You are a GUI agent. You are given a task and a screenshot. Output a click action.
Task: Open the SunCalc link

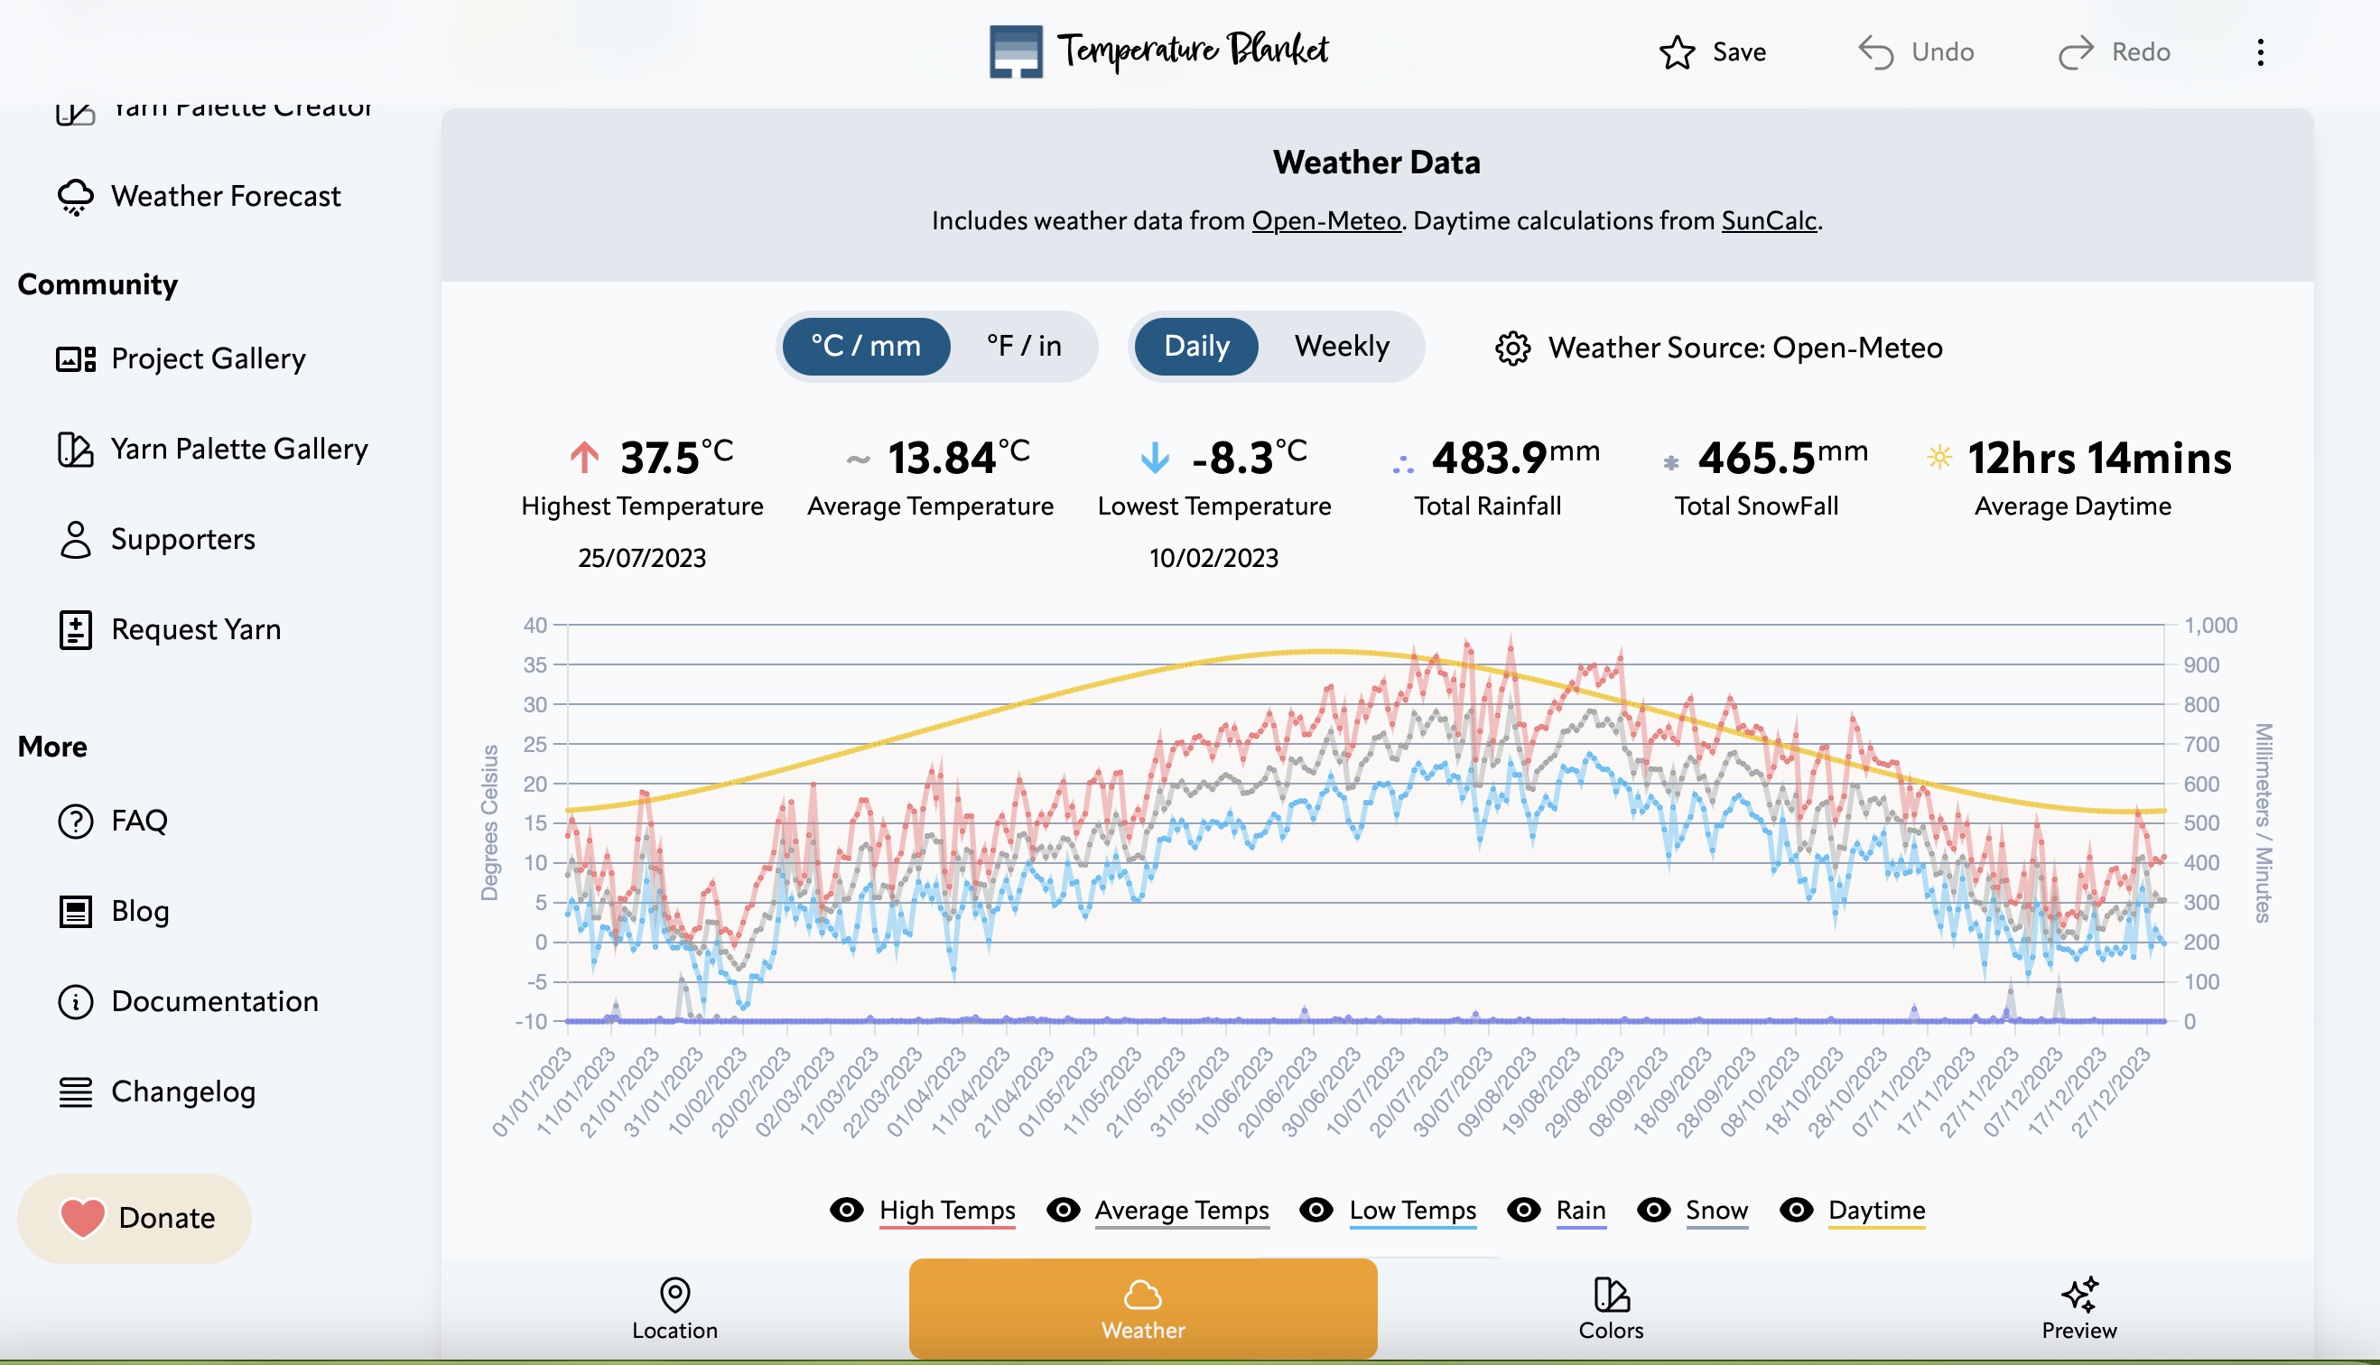pyautogui.click(x=1768, y=220)
